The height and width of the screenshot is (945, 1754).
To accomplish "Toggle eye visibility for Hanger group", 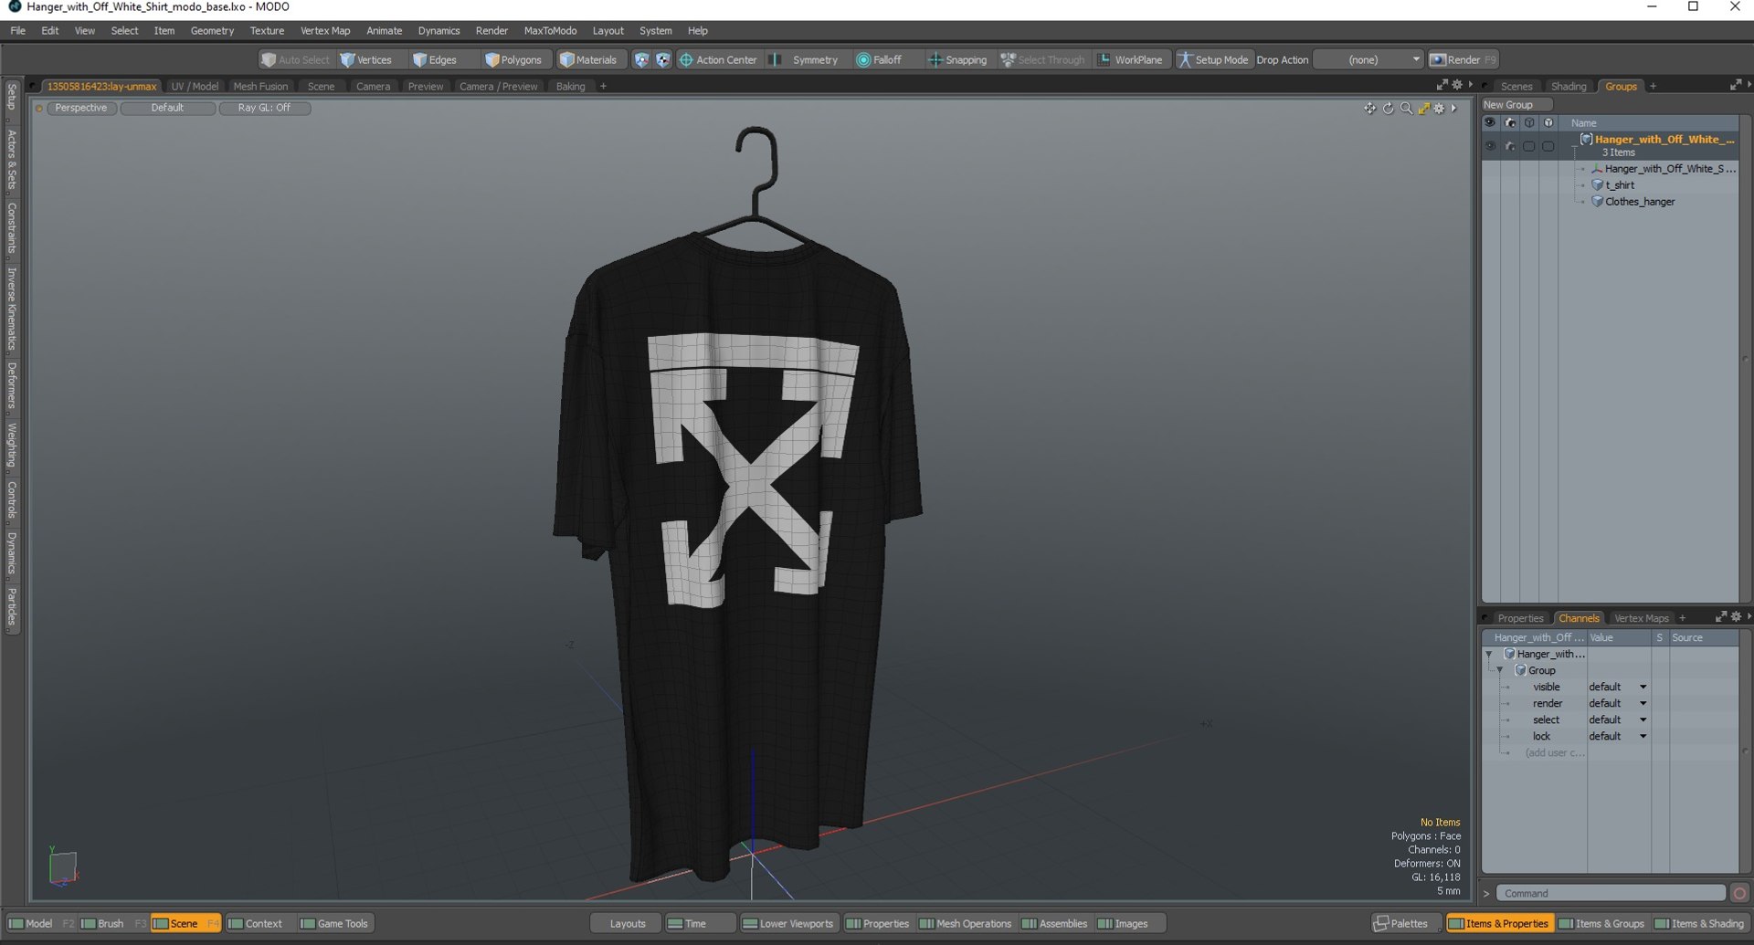I will click(1490, 146).
